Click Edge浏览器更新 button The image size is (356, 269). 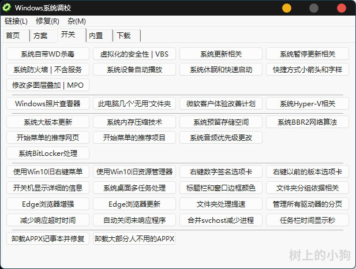[x=134, y=204]
